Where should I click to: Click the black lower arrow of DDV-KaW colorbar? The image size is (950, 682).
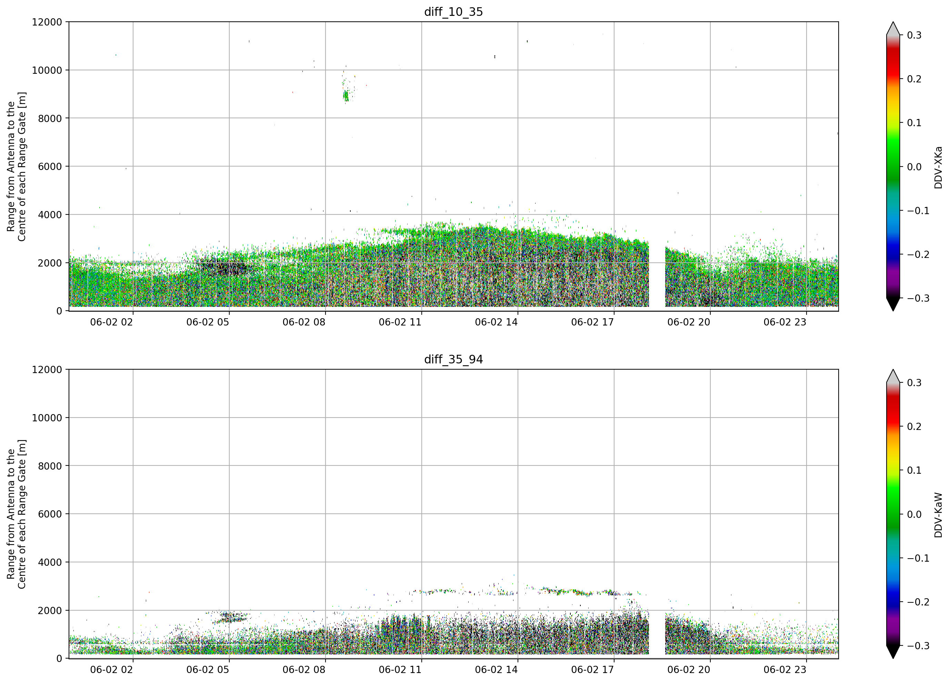pos(893,652)
